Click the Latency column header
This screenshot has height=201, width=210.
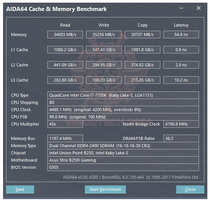tap(181, 25)
